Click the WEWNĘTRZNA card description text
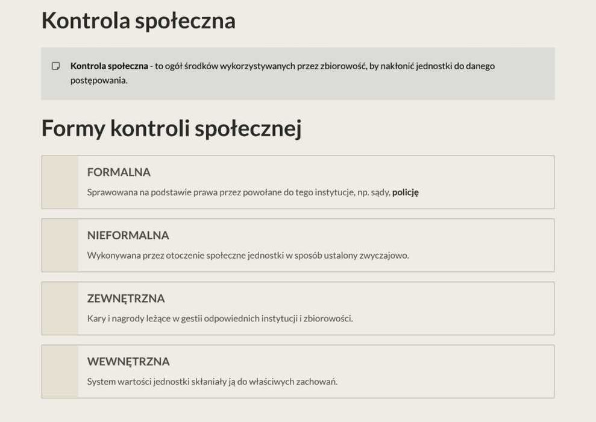 point(212,382)
